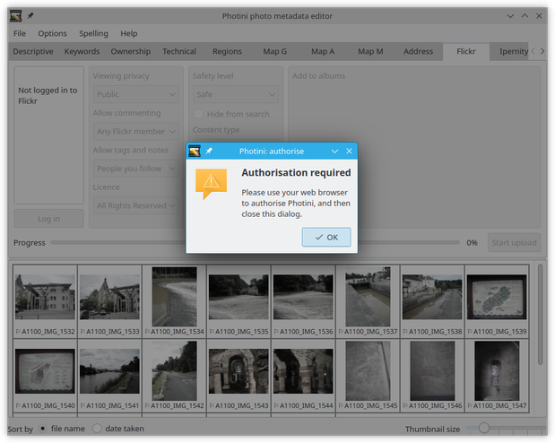The image size is (555, 443).
Task: Click the warning triangle icon in the dialog
Action: tap(211, 184)
